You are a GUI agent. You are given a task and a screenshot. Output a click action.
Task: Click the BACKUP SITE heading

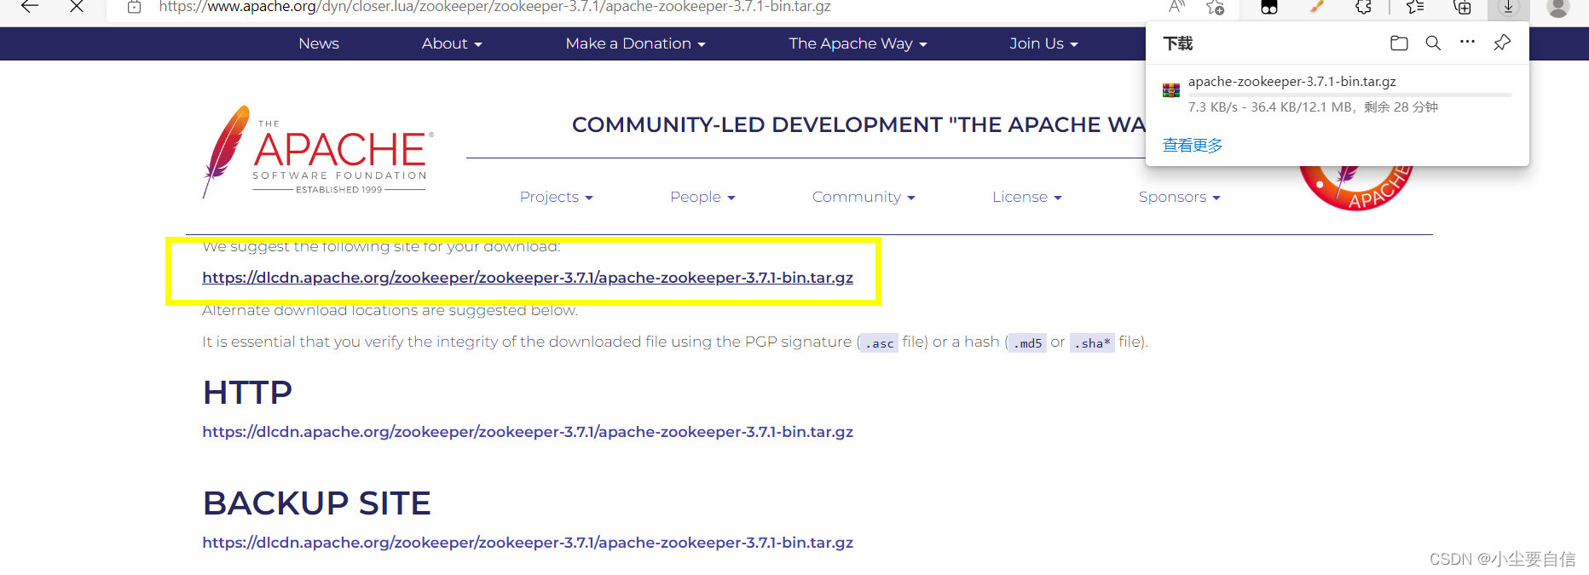(x=317, y=503)
